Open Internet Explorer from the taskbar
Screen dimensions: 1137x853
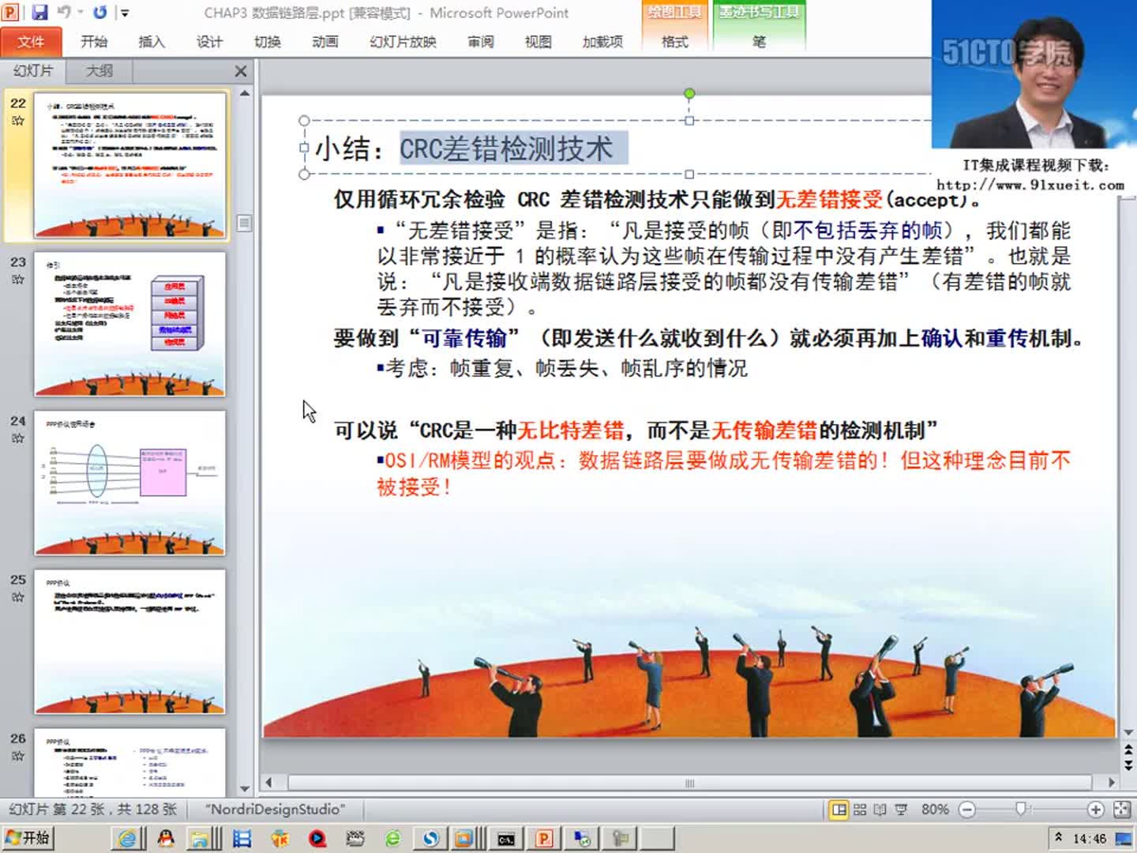pos(127,839)
